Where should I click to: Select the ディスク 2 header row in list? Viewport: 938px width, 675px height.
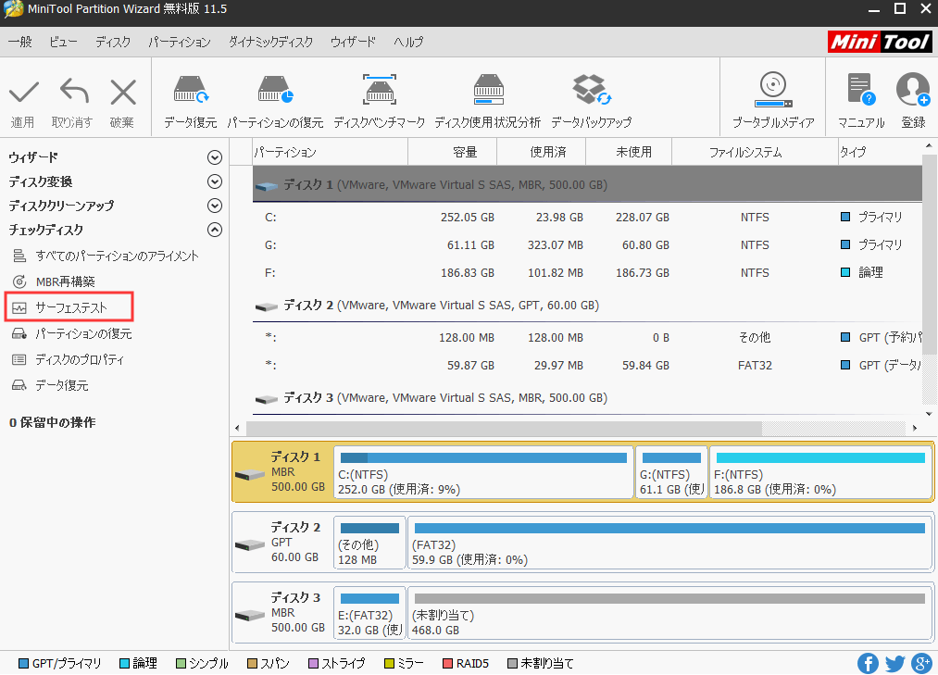[x=587, y=306]
